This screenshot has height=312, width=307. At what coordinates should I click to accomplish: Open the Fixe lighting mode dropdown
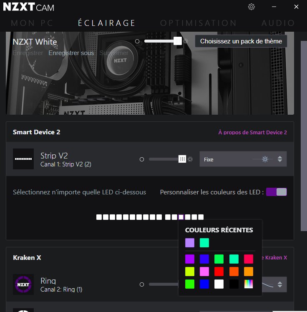[x=243, y=159]
